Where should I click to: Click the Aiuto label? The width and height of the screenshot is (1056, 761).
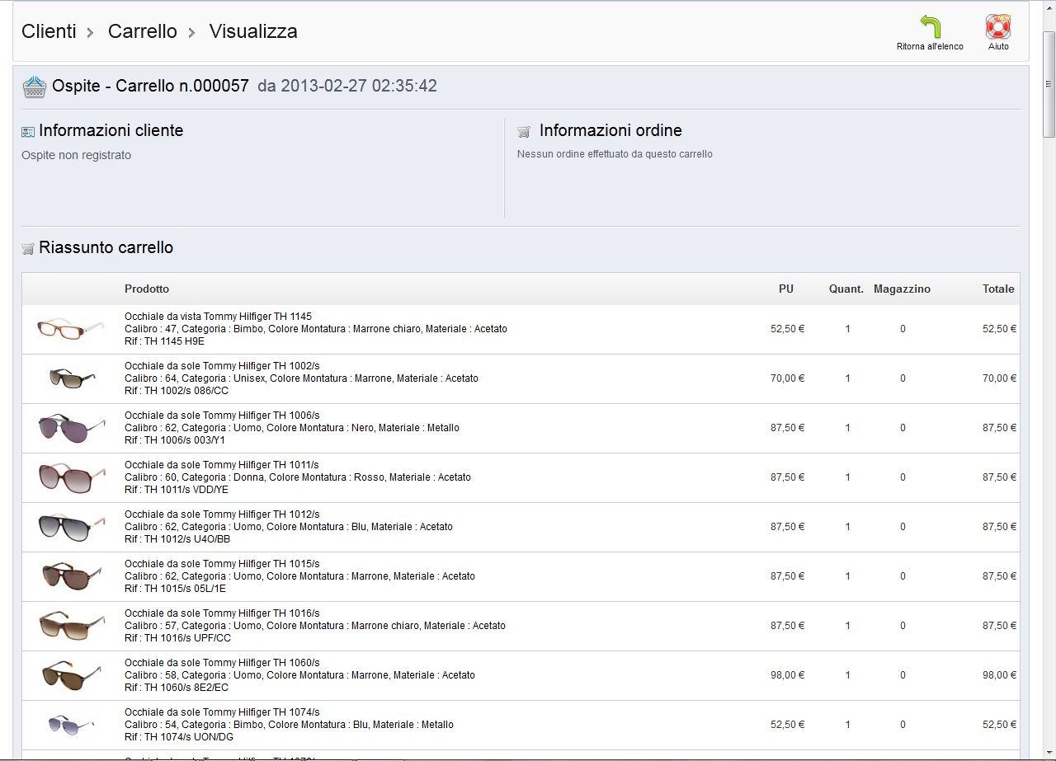(998, 46)
